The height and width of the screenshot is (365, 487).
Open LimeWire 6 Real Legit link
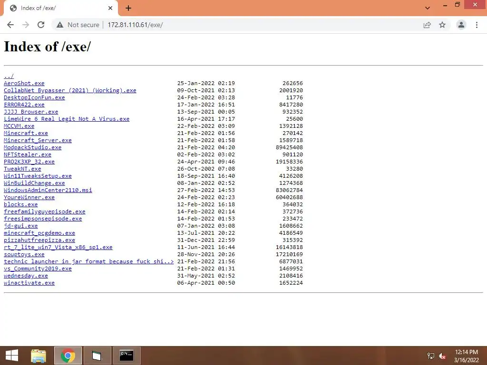pyautogui.click(x=67, y=119)
